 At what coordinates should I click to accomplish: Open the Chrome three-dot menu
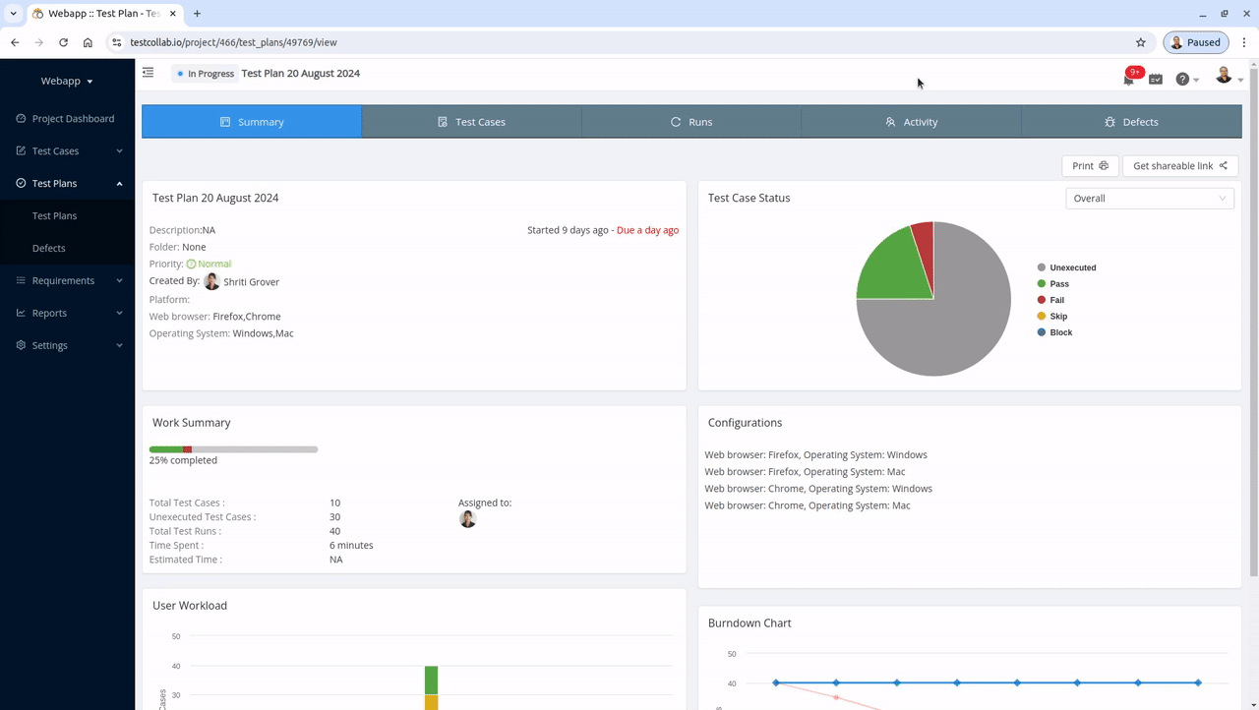point(1244,42)
